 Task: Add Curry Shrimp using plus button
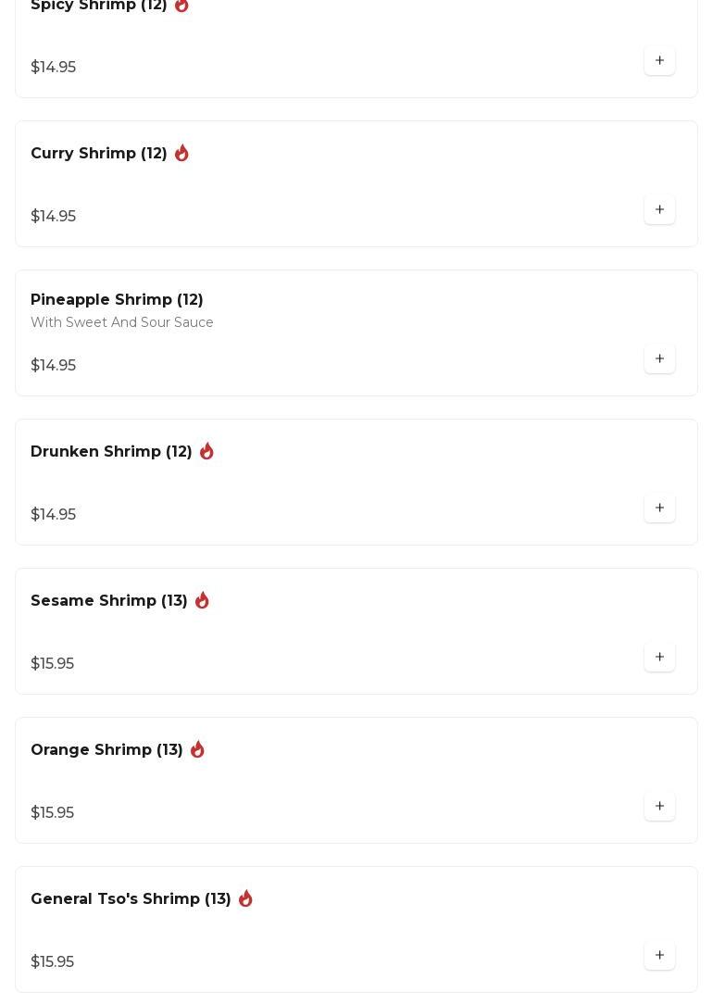click(x=659, y=210)
